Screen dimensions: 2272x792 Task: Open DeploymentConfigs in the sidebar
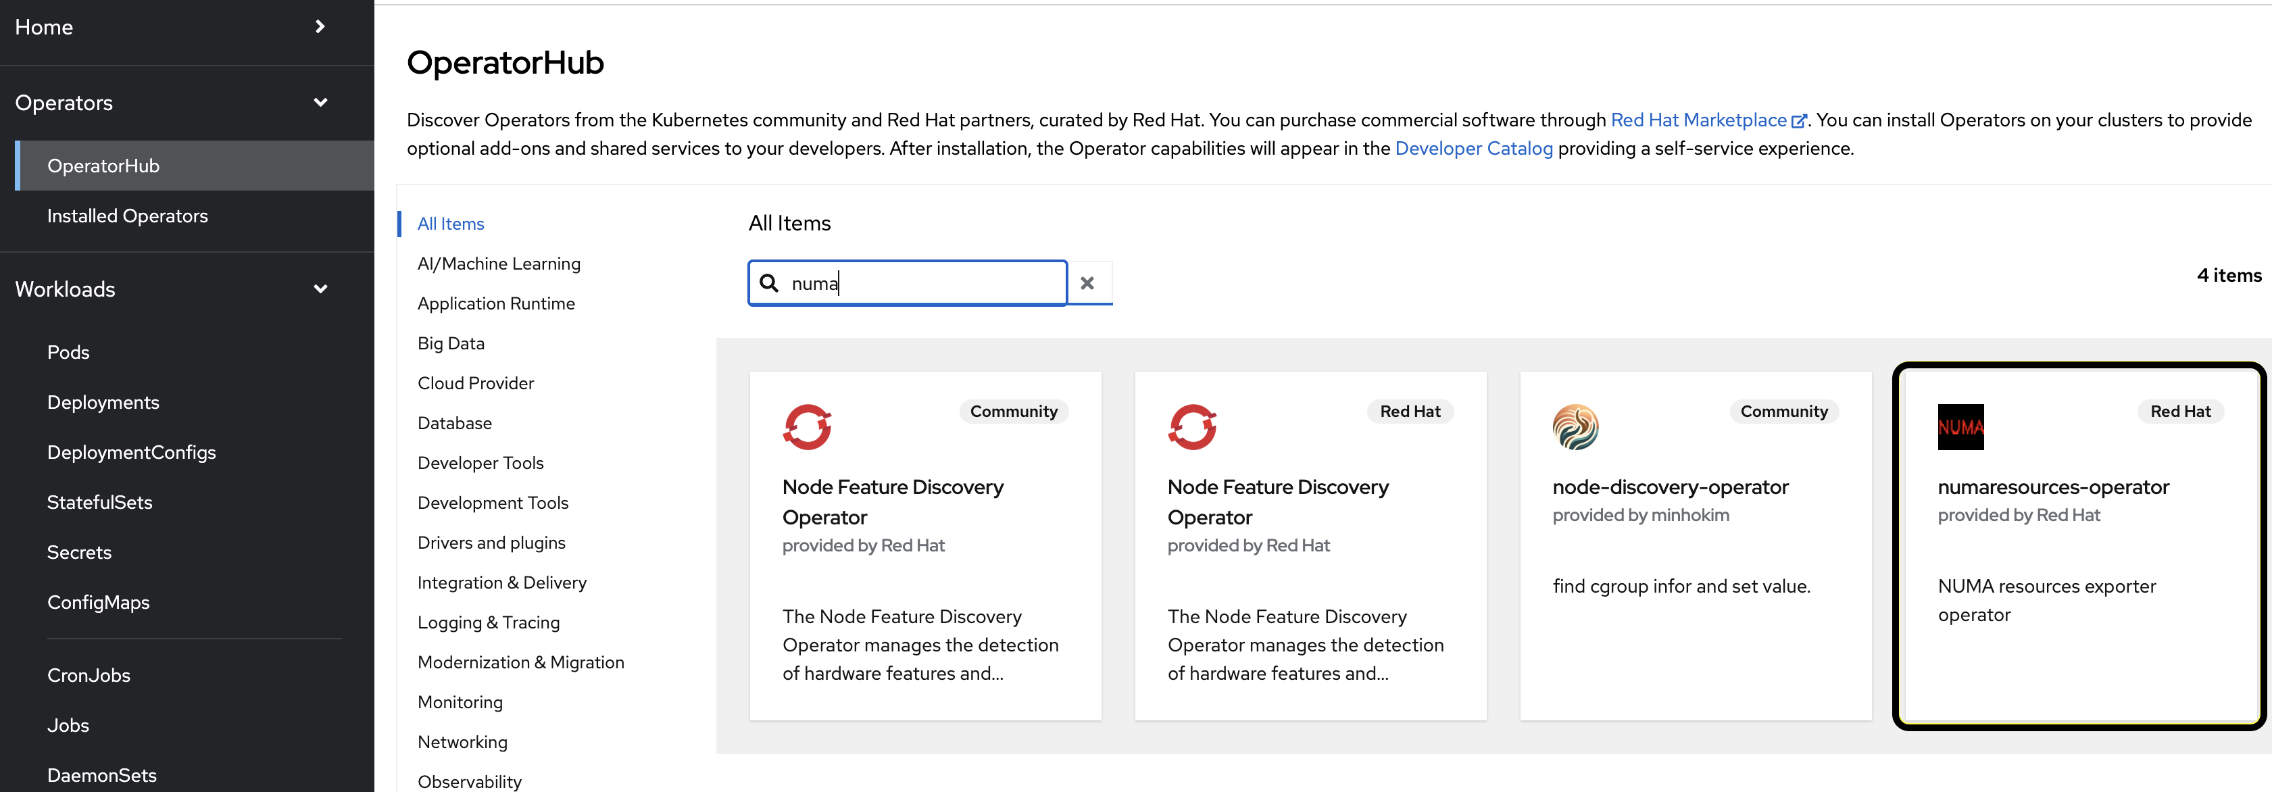131,453
